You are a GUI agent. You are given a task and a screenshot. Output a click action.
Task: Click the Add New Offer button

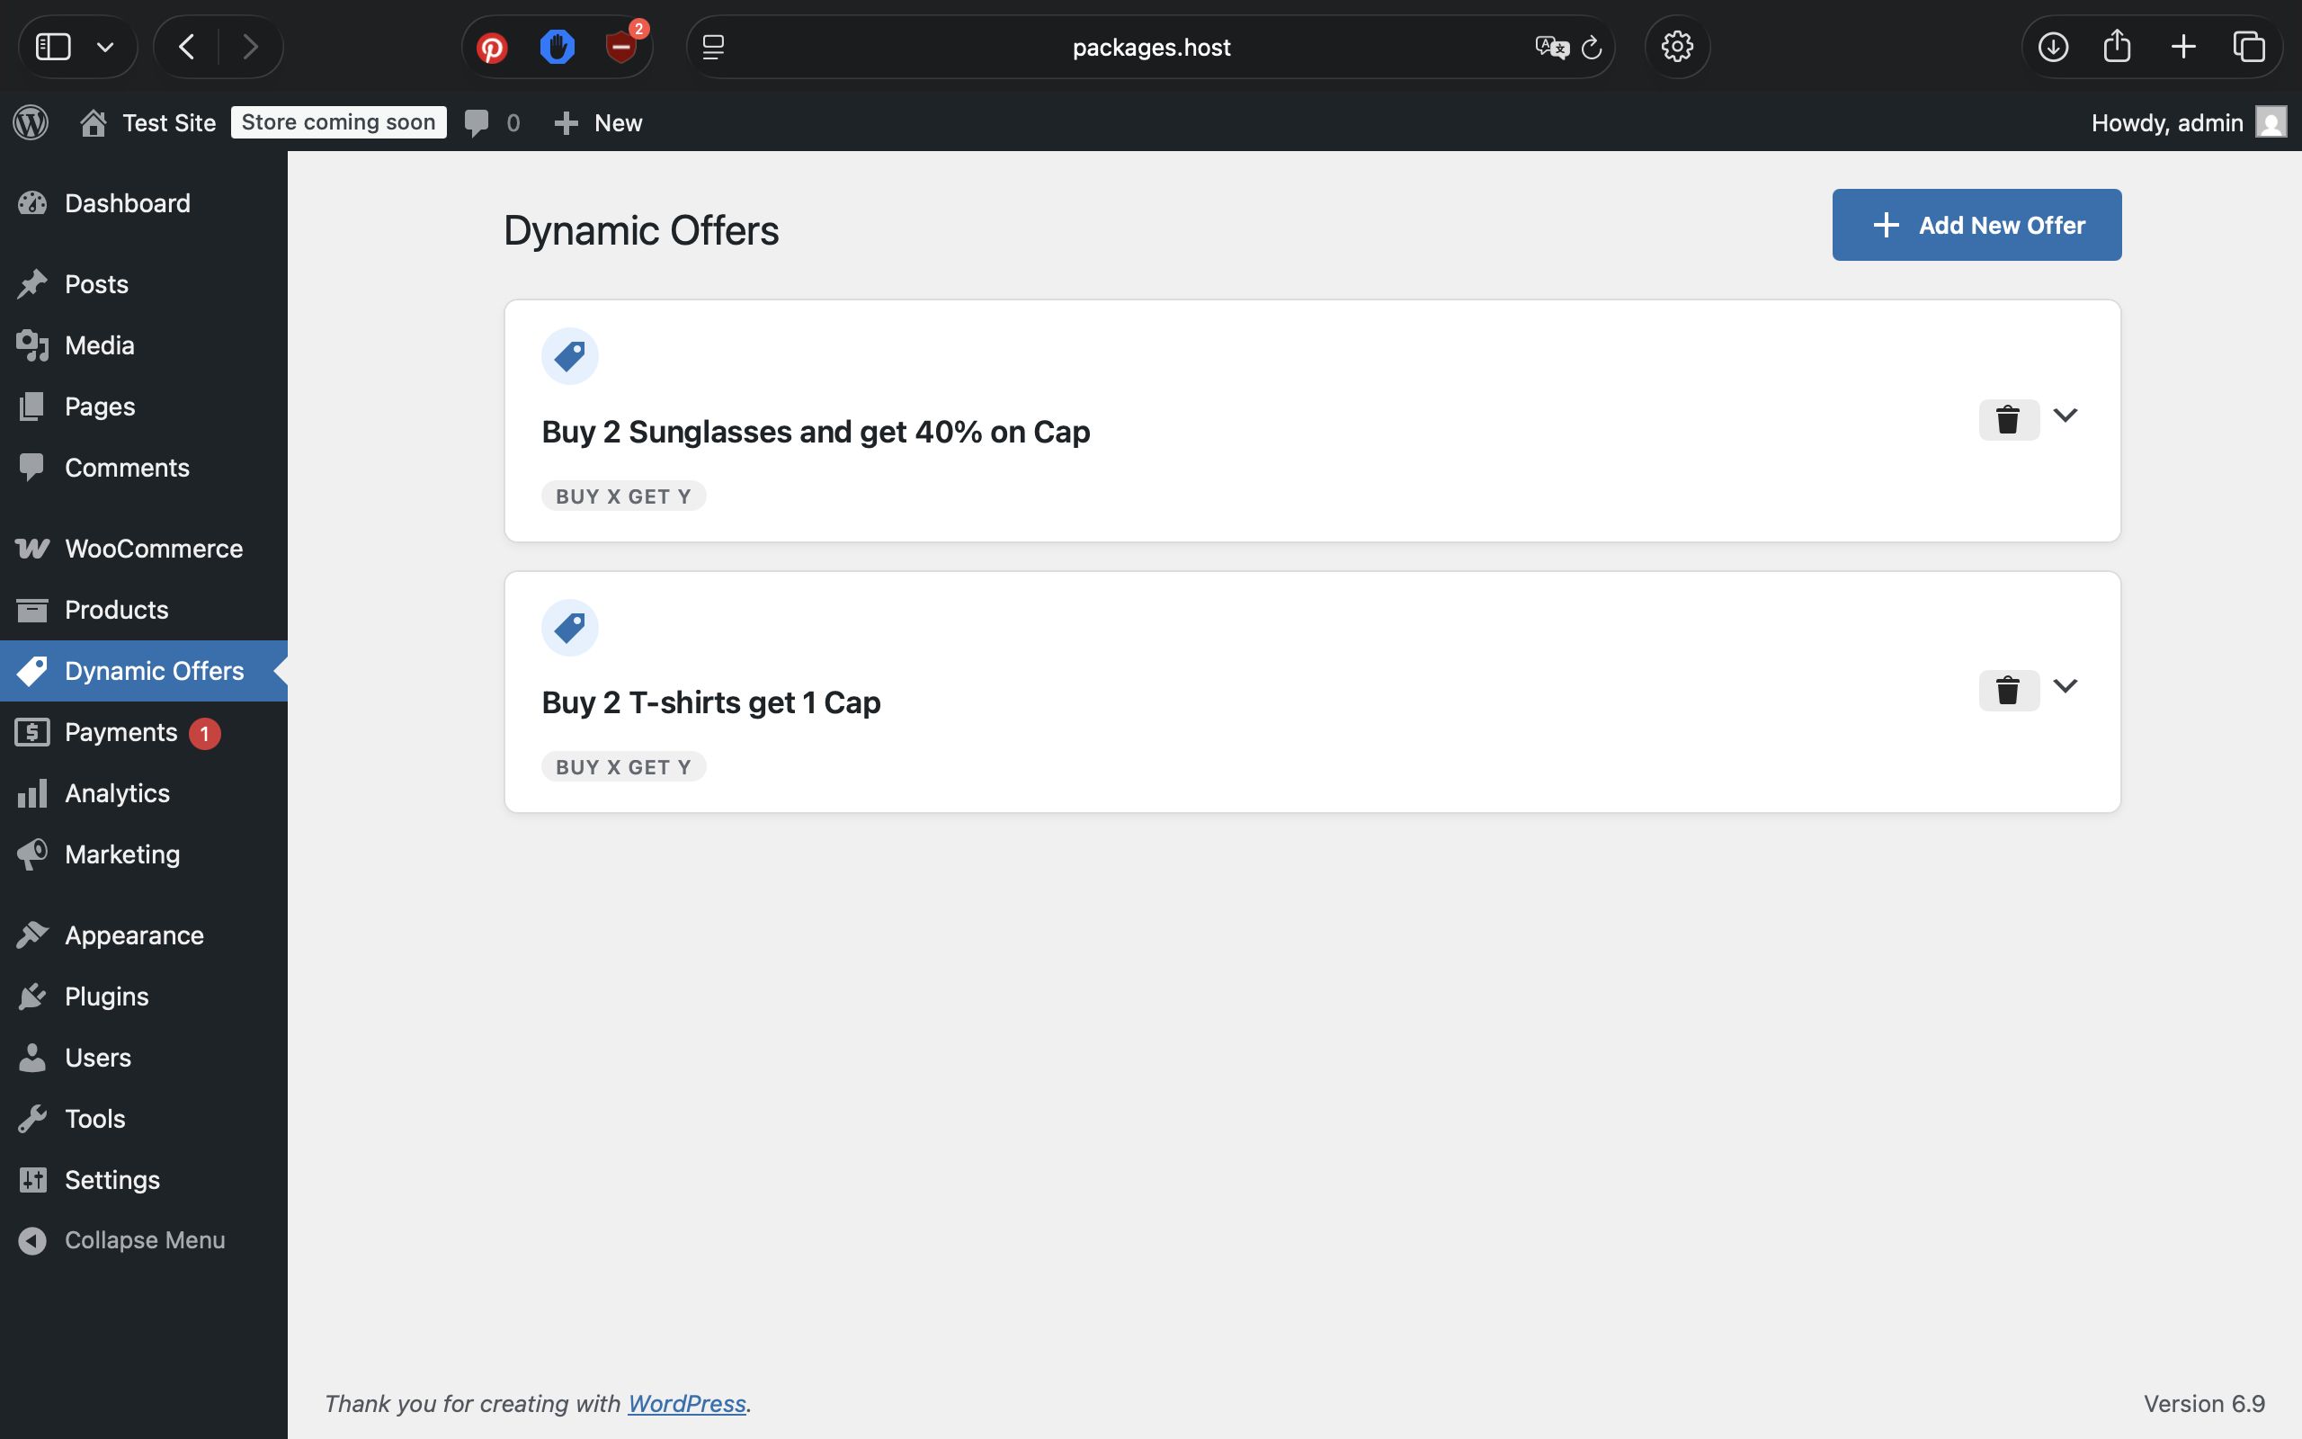click(x=1976, y=225)
